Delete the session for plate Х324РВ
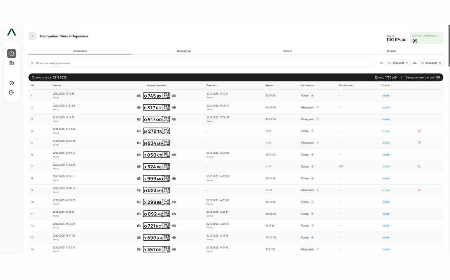Image resolution: width=450 pixels, height=280 pixels. pyautogui.click(x=419, y=166)
